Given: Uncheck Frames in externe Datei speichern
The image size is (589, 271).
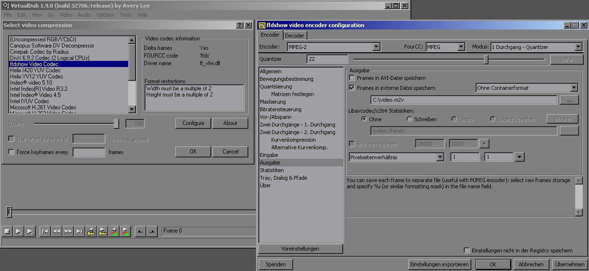Looking at the screenshot, I should 352,88.
